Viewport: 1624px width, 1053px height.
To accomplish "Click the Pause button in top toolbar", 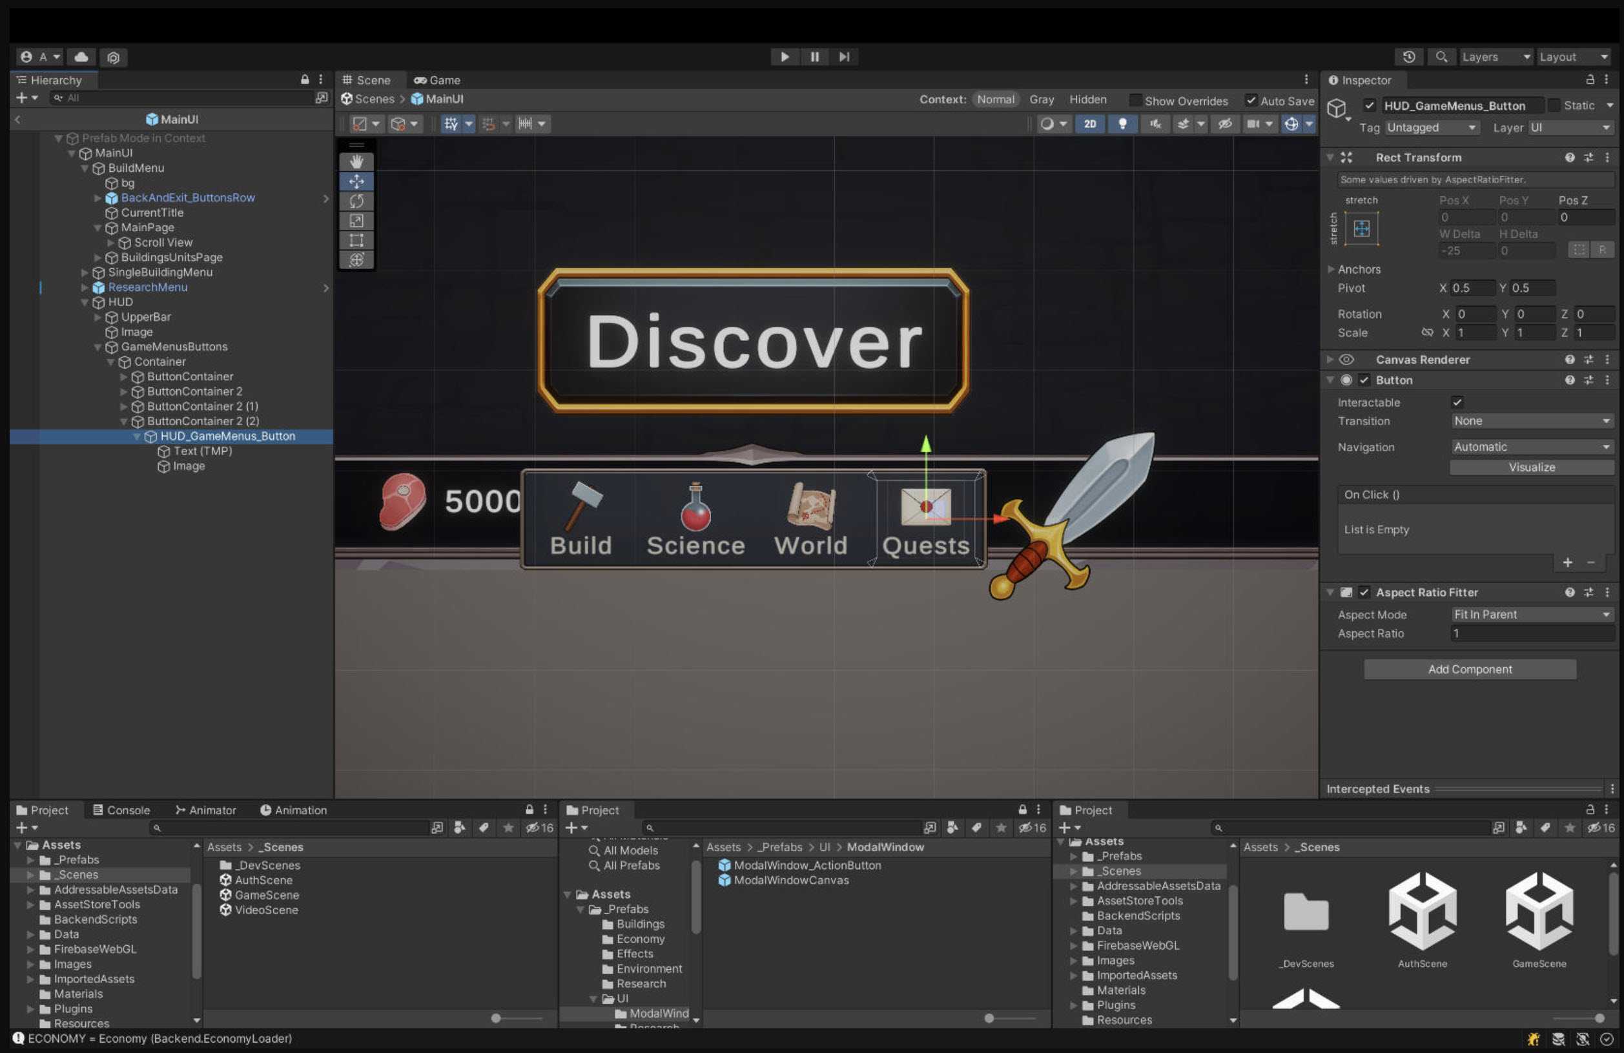I will click(x=814, y=57).
